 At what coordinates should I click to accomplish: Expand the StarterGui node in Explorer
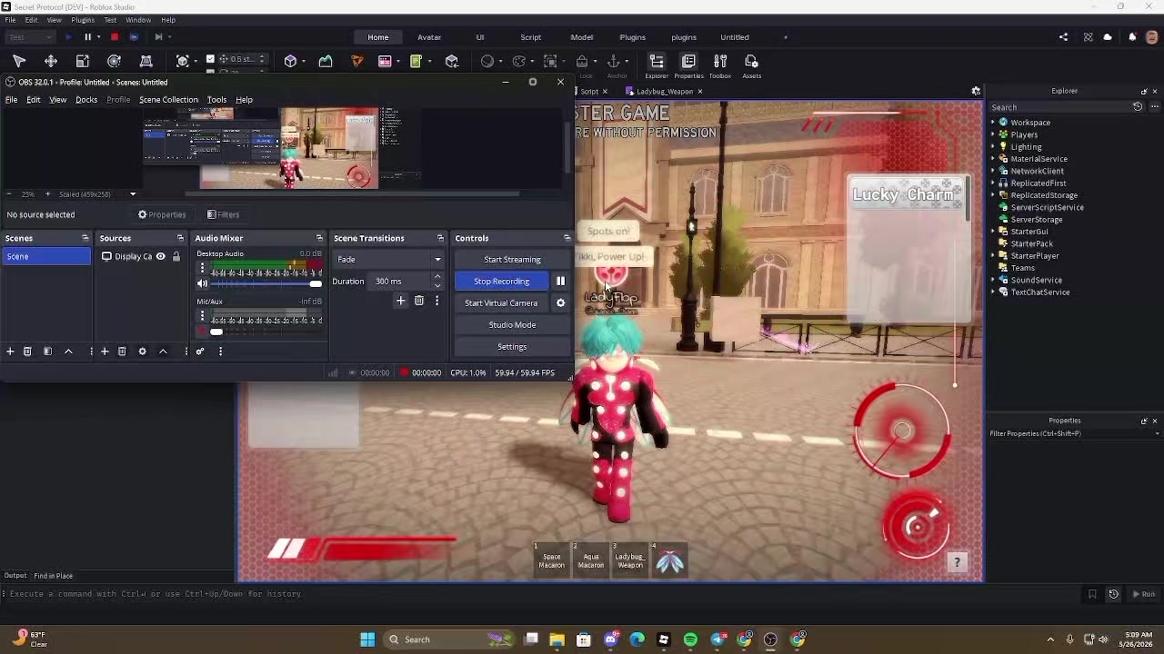coord(993,232)
